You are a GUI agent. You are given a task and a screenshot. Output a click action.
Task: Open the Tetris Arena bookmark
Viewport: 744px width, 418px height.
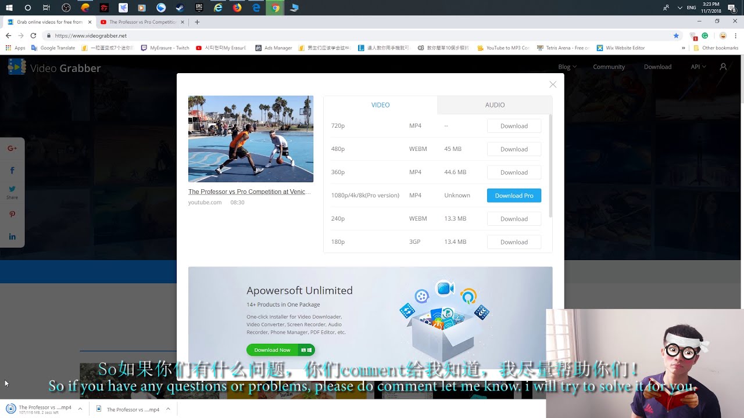(563, 48)
